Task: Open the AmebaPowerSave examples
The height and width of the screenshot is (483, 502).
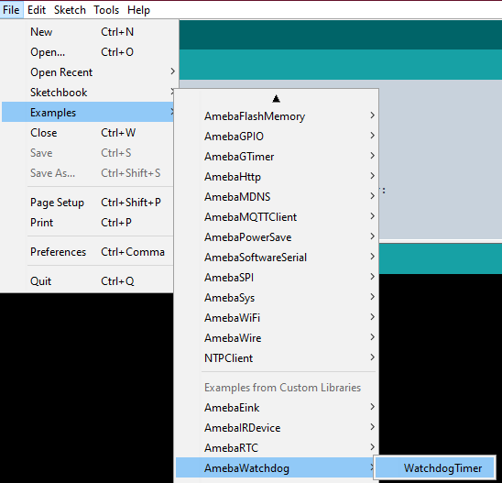Action: [x=277, y=237]
